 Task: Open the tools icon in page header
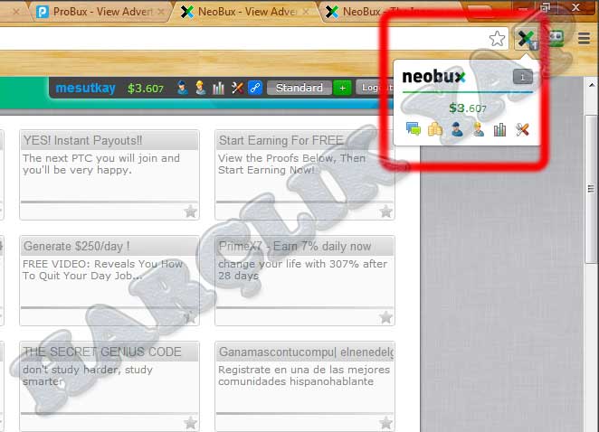tap(237, 89)
